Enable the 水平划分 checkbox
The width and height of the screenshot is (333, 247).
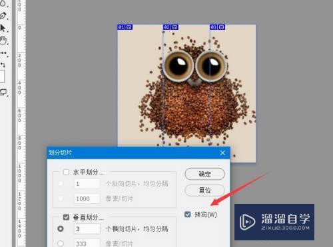tap(66, 172)
